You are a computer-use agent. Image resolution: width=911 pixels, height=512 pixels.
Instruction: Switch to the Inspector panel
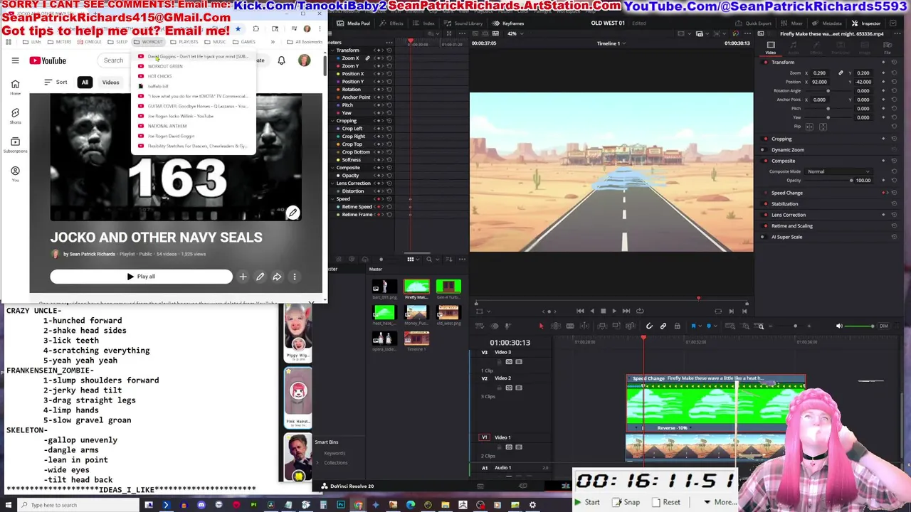point(865,23)
